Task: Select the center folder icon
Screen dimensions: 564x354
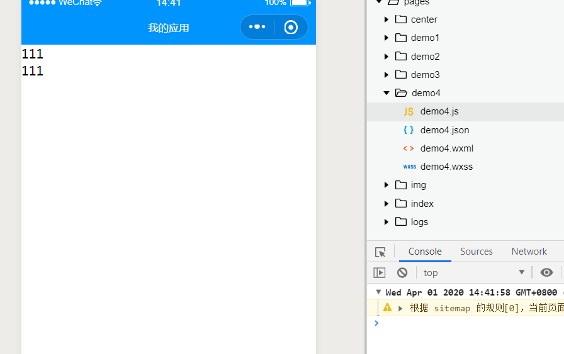Action: tap(401, 19)
